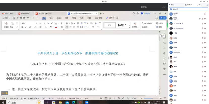The width and height of the screenshot is (209, 104).
Task: Click the save icon in quick access toolbar
Action: [x=14, y=18]
